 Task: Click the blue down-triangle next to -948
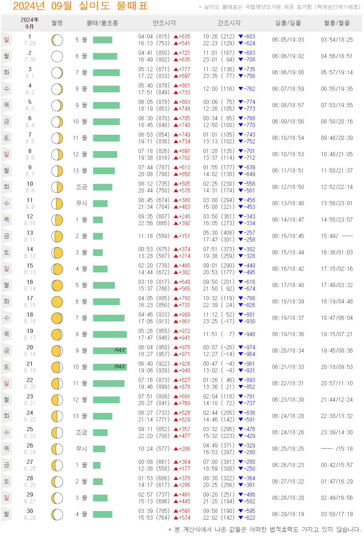click(x=241, y=334)
